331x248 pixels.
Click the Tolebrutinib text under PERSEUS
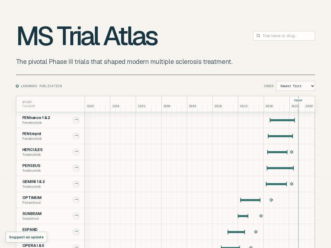tap(31, 171)
